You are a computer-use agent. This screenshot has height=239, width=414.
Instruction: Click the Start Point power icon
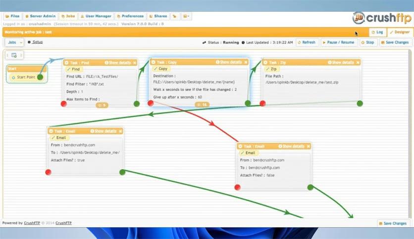(x=13, y=78)
